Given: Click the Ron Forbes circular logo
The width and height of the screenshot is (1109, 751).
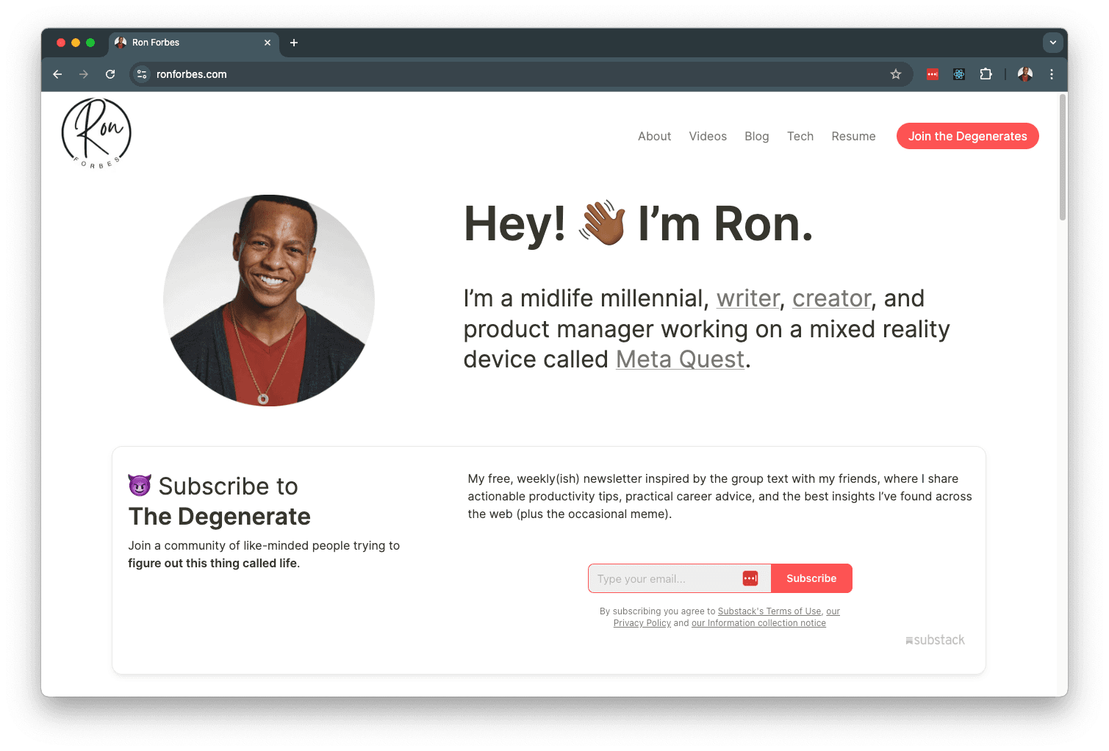Looking at the screenshot, I should (x=96, y=132).
